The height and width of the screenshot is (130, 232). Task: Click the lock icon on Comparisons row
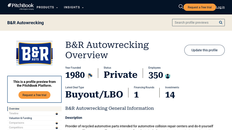(x=57, y=123)
